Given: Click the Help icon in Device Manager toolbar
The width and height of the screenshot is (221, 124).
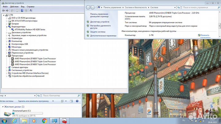Looking at the screenshot, I should 22,10.
